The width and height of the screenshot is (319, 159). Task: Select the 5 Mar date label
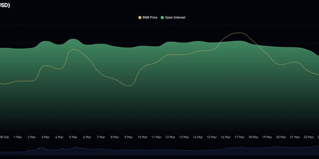73,137
